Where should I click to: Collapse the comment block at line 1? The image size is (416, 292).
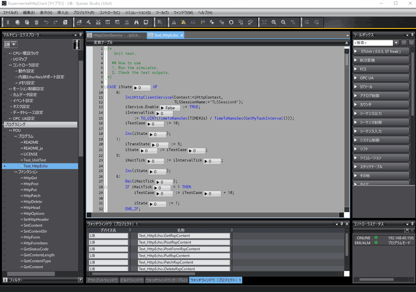[106, 49]
